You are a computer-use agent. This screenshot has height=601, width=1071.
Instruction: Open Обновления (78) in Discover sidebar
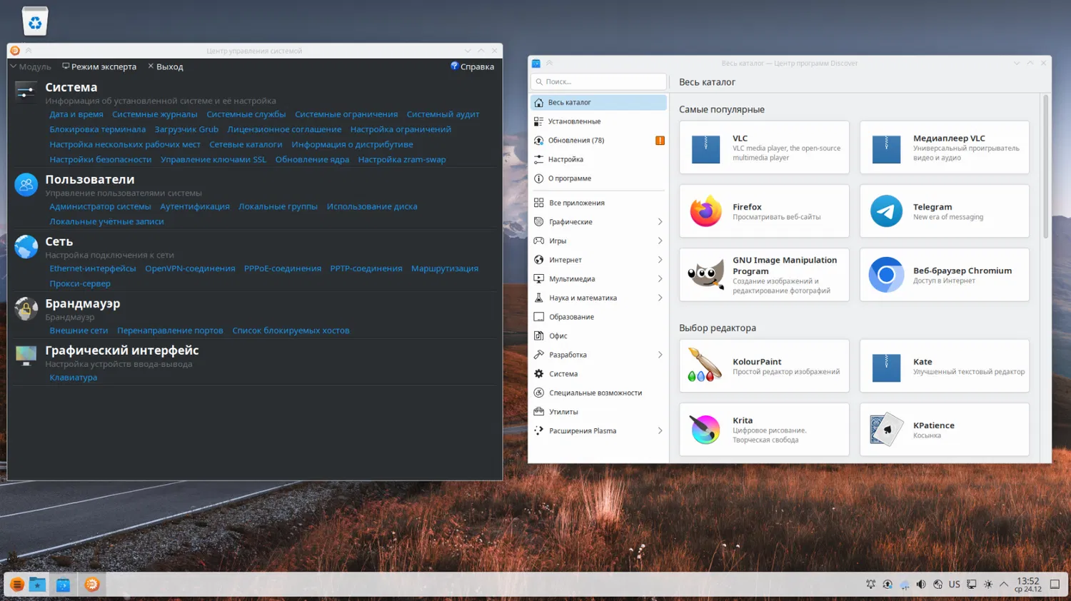tap(598, 141)
